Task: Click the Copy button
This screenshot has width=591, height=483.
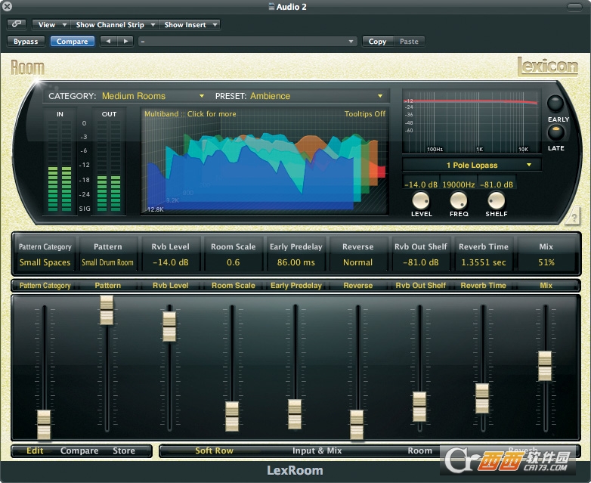Action: [377, 41]
